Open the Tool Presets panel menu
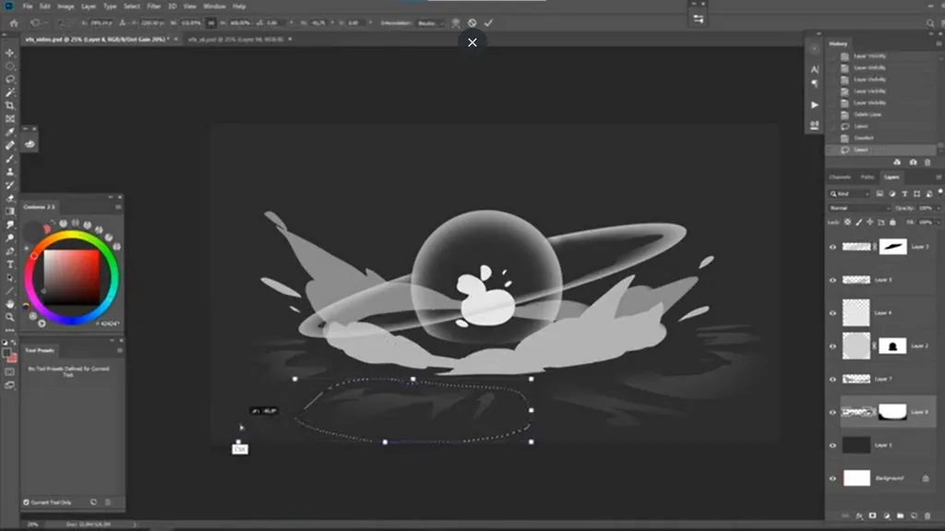945x531 pixels. point(119,350)
